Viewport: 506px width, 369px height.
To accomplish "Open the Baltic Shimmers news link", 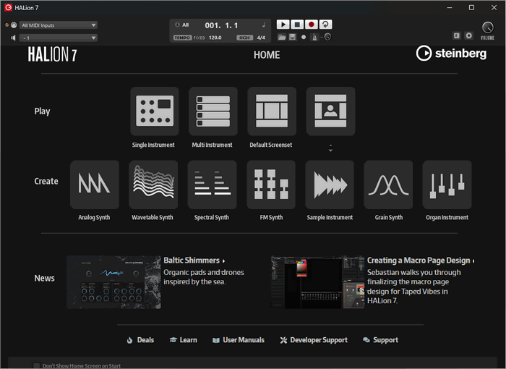I will (194, 260).
